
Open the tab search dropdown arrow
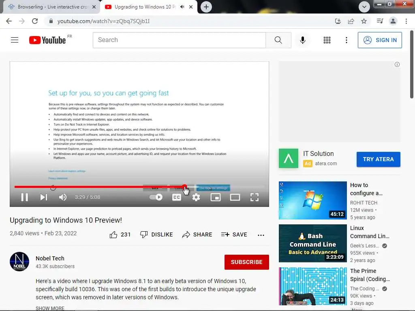click(364, 7)
